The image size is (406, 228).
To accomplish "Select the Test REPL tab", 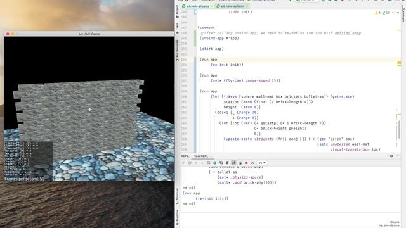I will tap(201, 156).
